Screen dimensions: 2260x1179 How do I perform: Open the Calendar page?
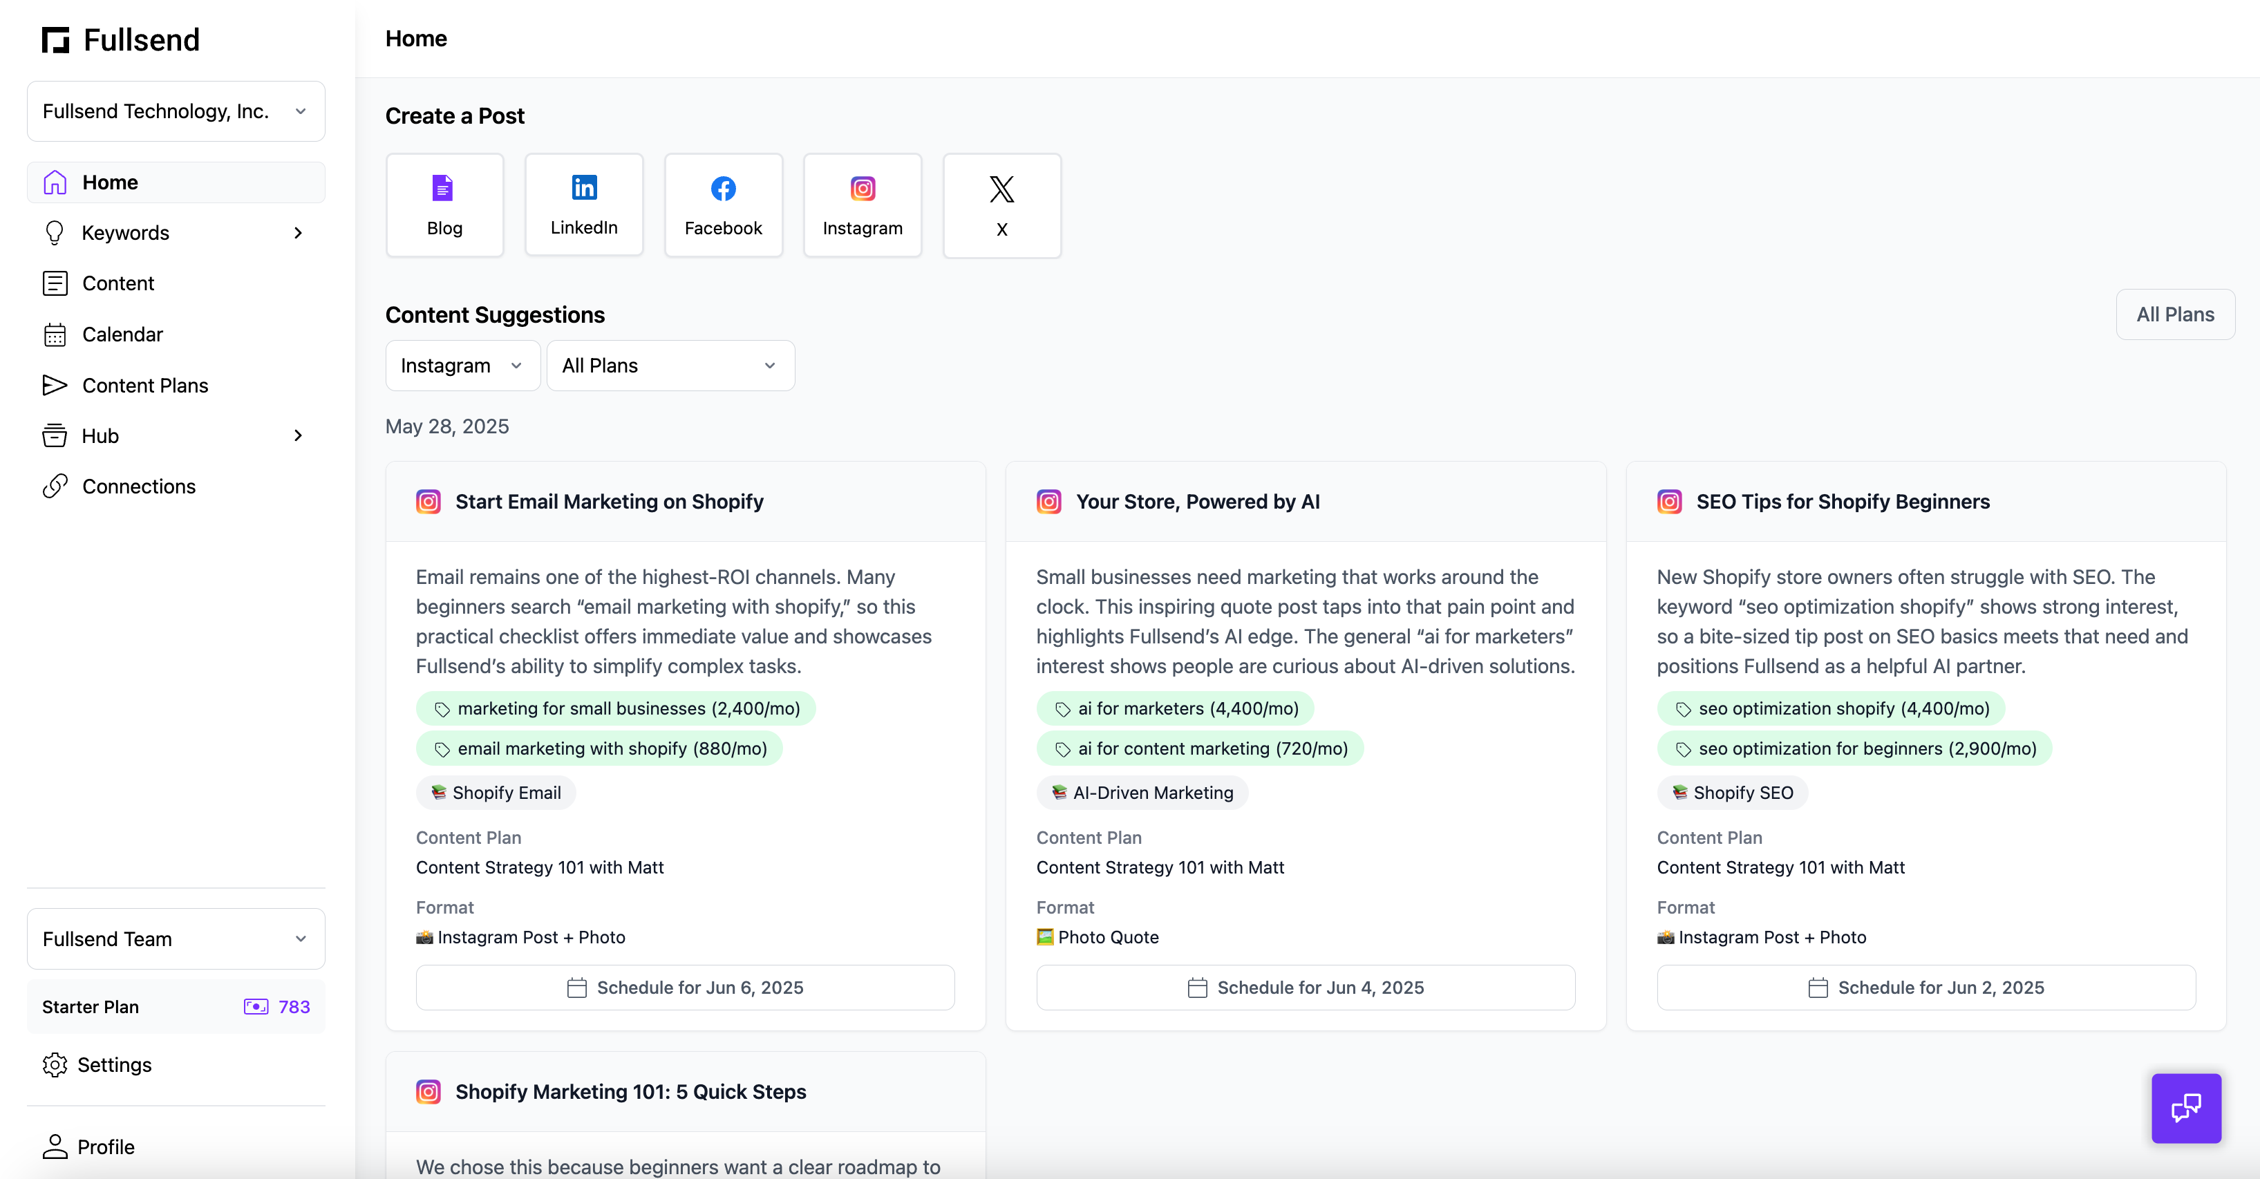[x=122, y=334]
